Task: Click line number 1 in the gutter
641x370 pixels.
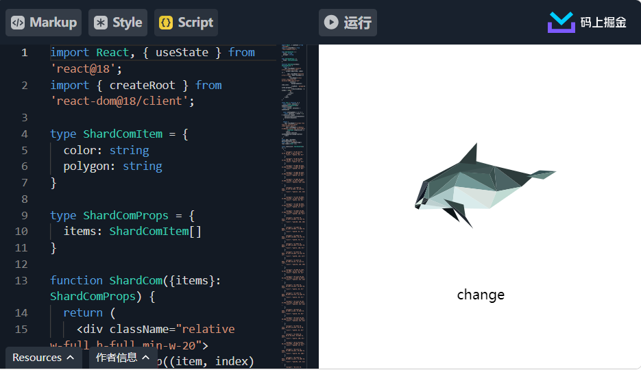Action: coord(25,53)
